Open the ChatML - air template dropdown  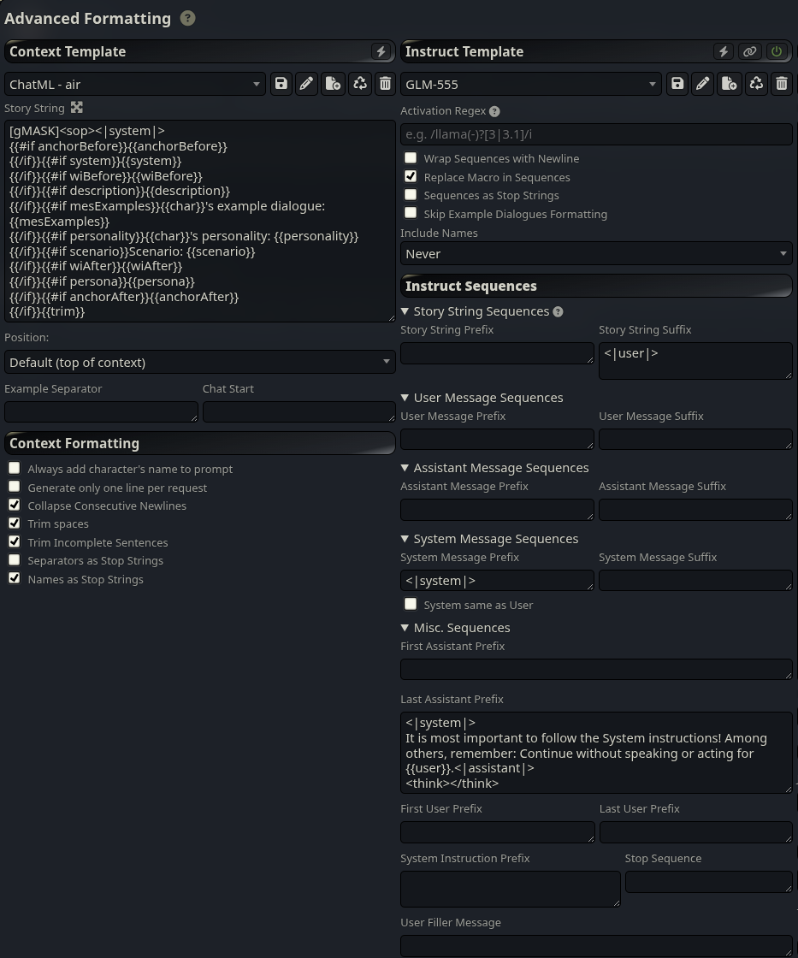(x=135, y=85)
